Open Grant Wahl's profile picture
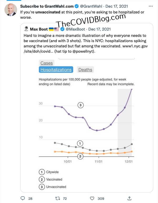158x203 pixels. coord(11,10)
